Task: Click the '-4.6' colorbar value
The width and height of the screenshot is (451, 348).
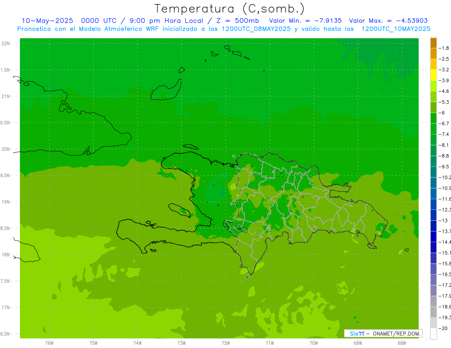Action: (x=444, y=91)
